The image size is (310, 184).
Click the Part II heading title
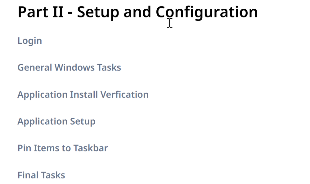(x=137, y=12)
